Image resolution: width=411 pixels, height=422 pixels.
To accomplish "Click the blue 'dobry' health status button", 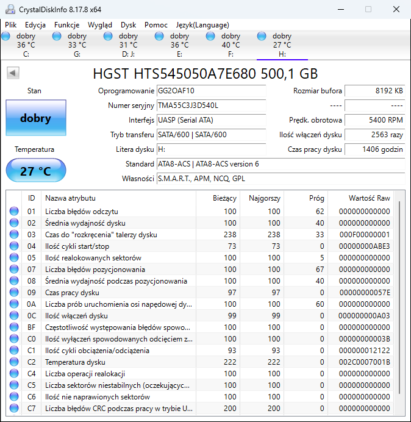I will [x=36, y=118].
